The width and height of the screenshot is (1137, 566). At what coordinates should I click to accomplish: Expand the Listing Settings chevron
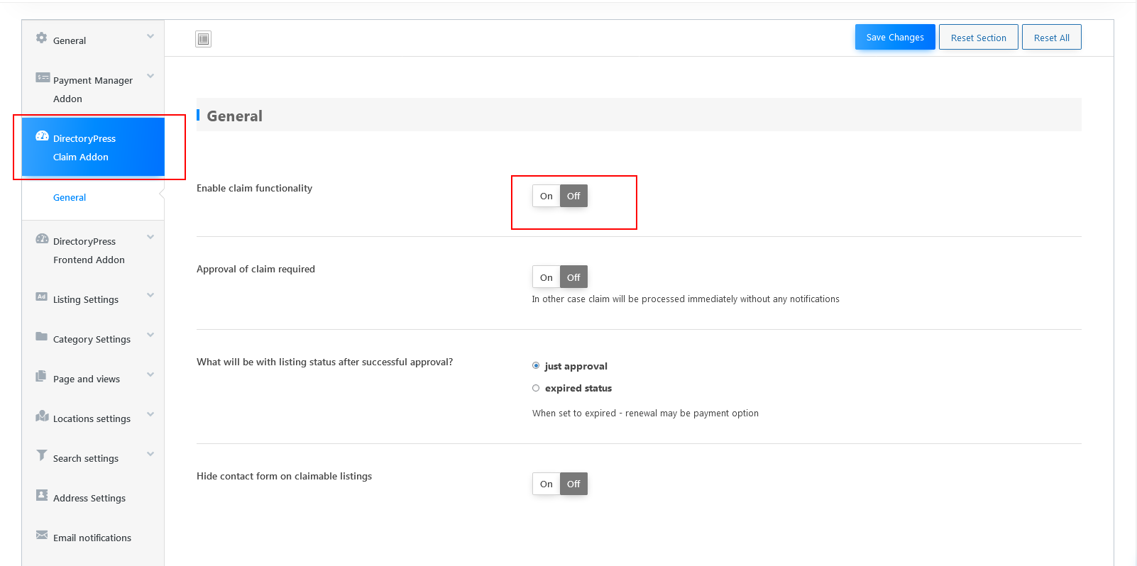(150, 295)
